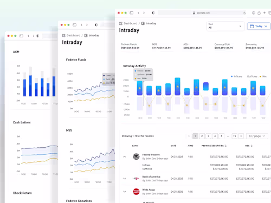Click the Dashboard breadcrumb grid icon
The width and height of the screenshot is (271, 203).
click(121, 23)
